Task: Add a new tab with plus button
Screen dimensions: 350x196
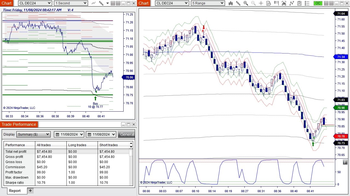Action: point(30,191)
